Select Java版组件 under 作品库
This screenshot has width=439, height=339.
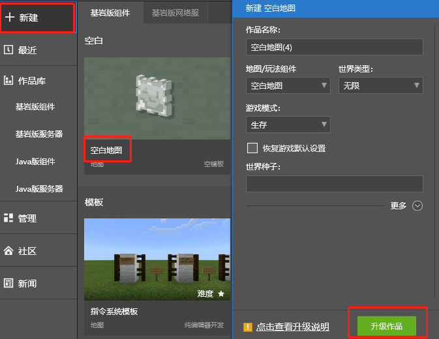click(x=35, y=162)
